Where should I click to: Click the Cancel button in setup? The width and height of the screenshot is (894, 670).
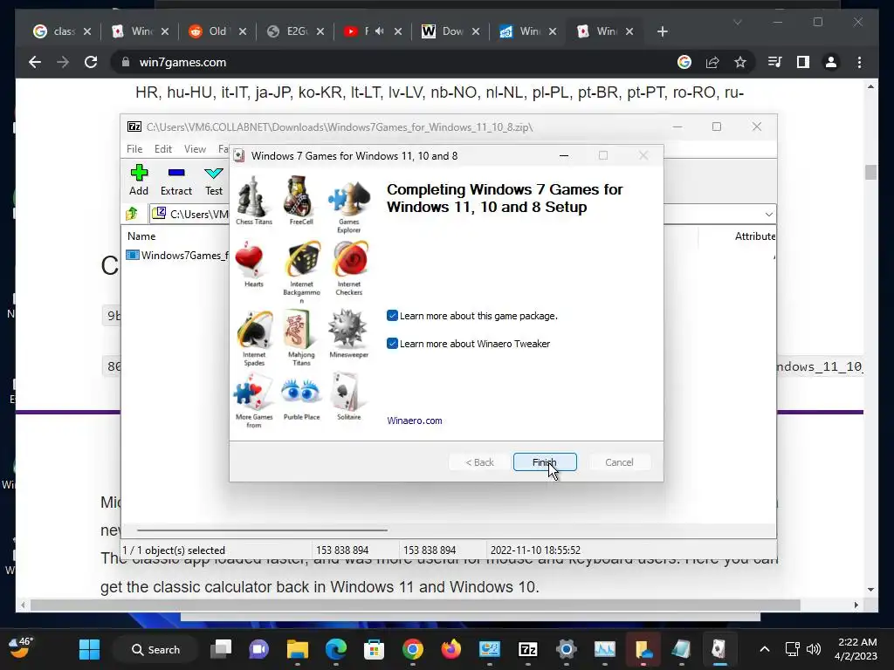click(x=619, y=462)
